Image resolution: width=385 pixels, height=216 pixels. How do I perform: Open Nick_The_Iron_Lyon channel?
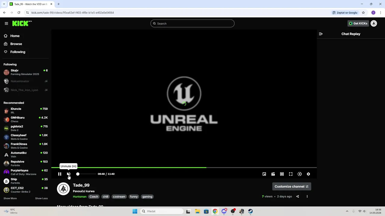[26, 90]
